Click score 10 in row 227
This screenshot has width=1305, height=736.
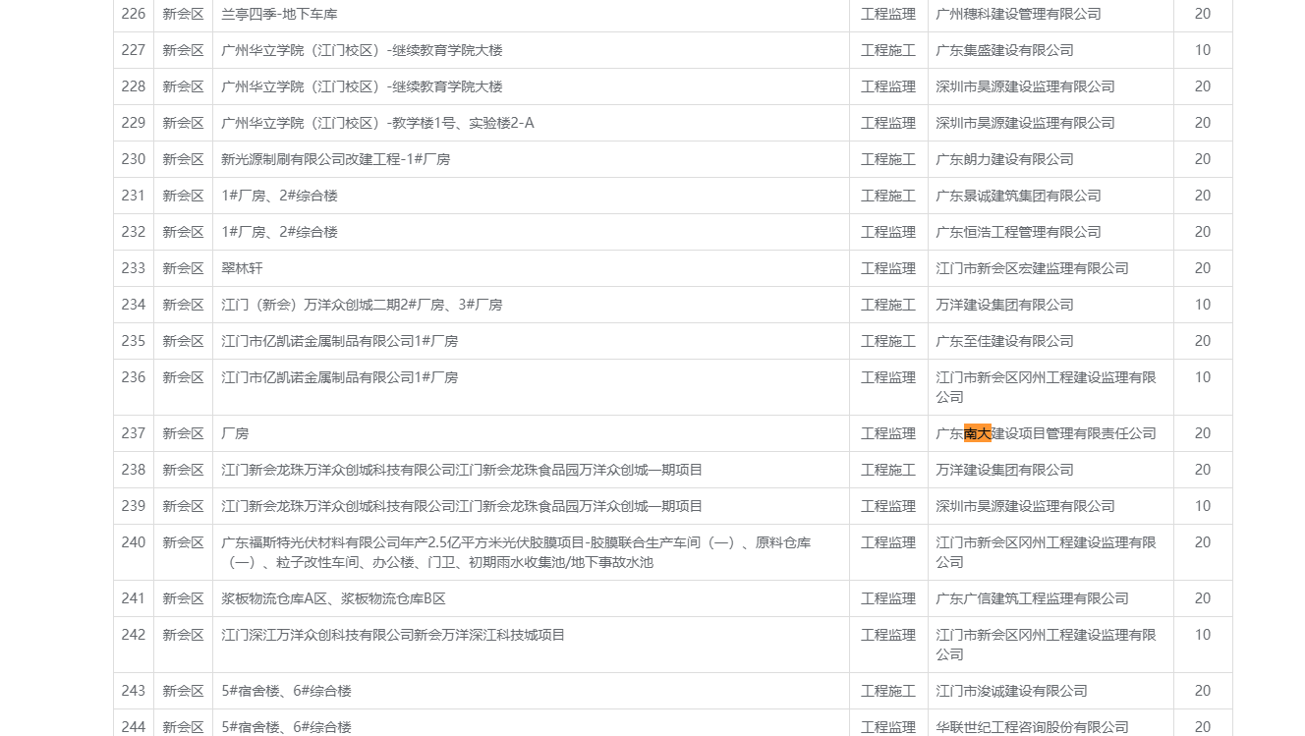(x=1203, y=50)
